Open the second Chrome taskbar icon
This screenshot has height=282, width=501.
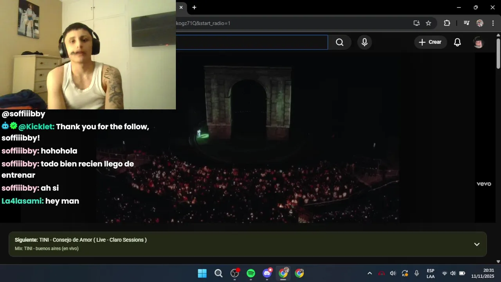tap(299, 273)
